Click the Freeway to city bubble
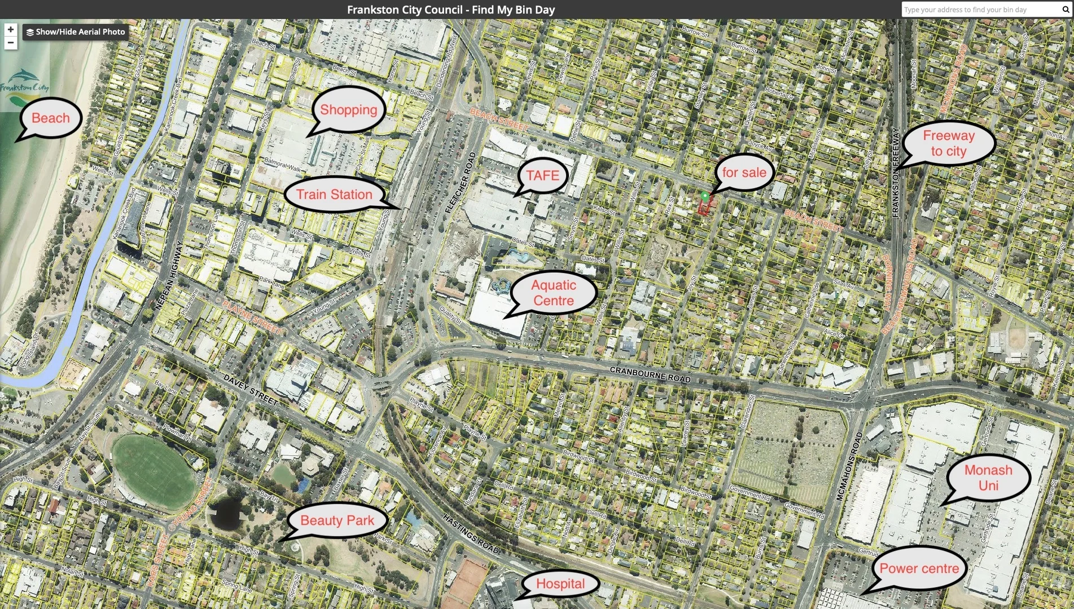This screenshot has width=1074, height=609. pyautogui.click(x=948, y=143)
